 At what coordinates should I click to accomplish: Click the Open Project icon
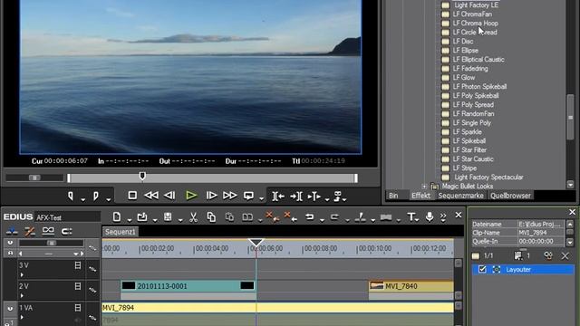[x=142, y=217]
